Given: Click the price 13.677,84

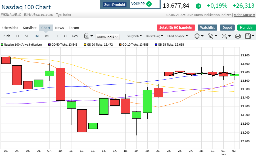Looking at the screenshot, I should point(176,6).
